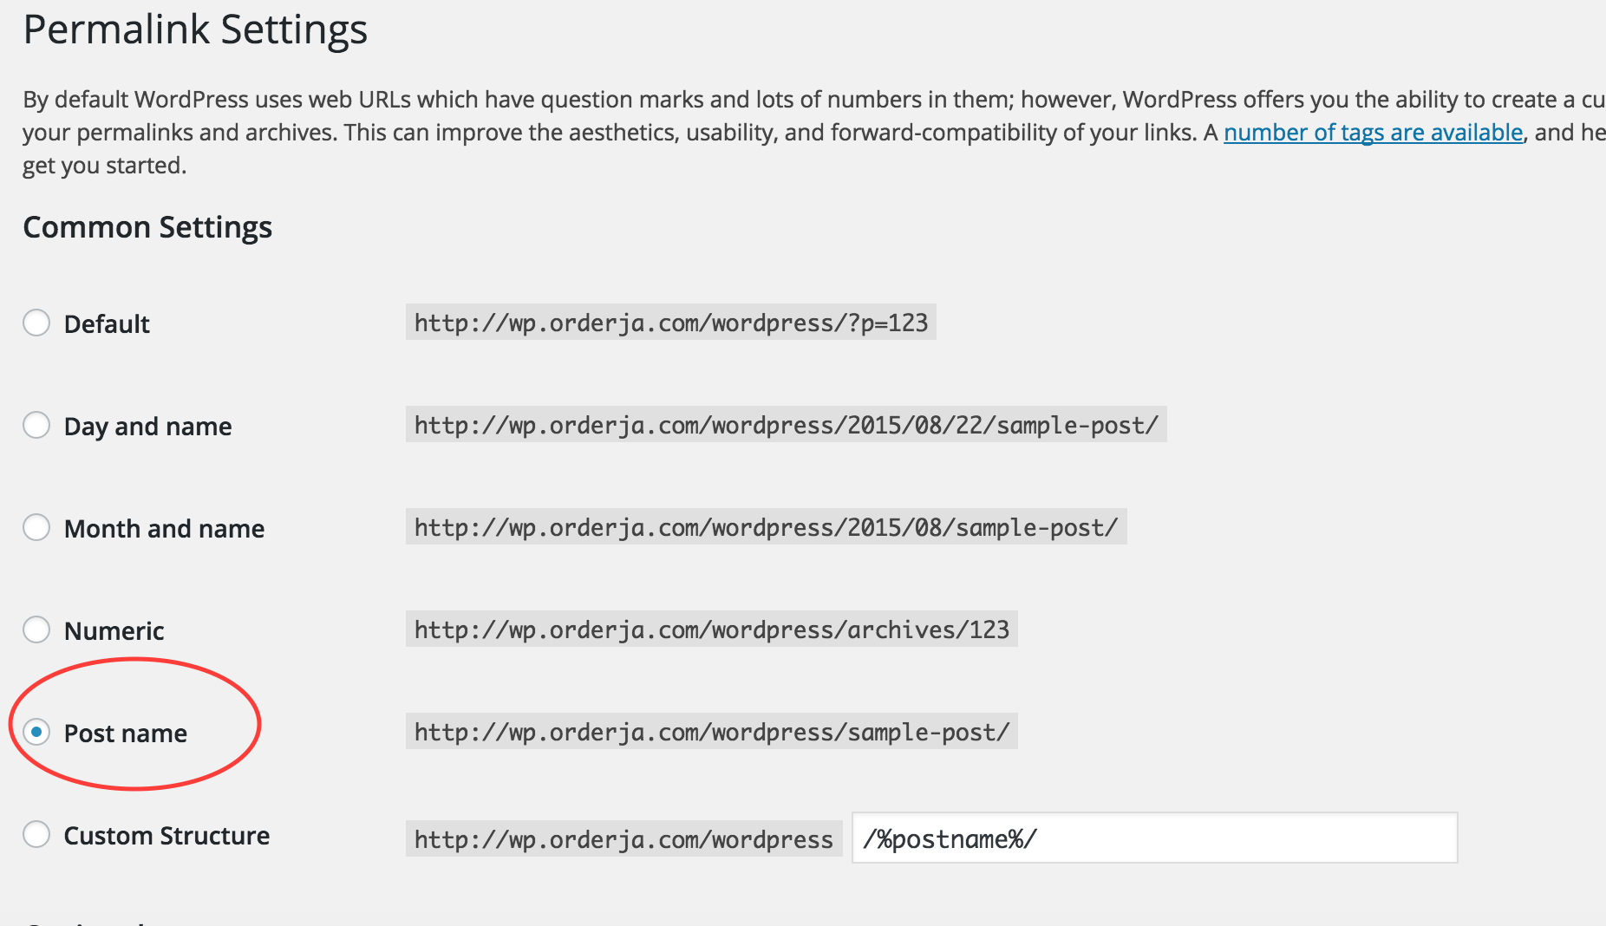Click the 'Month and name' label text
This screenshot has height=926, width=1606.
pos(164,529)
